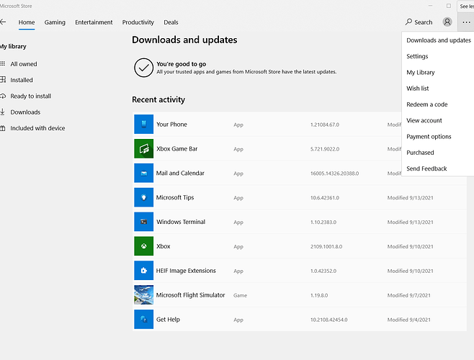The image size is (474, 360).
Task: Open the Productivity tab
Action: coord(138,22)
